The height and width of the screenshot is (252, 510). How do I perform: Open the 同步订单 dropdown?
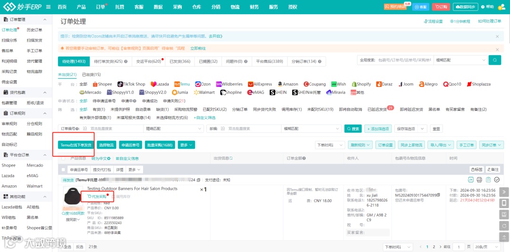coord(492,145)
